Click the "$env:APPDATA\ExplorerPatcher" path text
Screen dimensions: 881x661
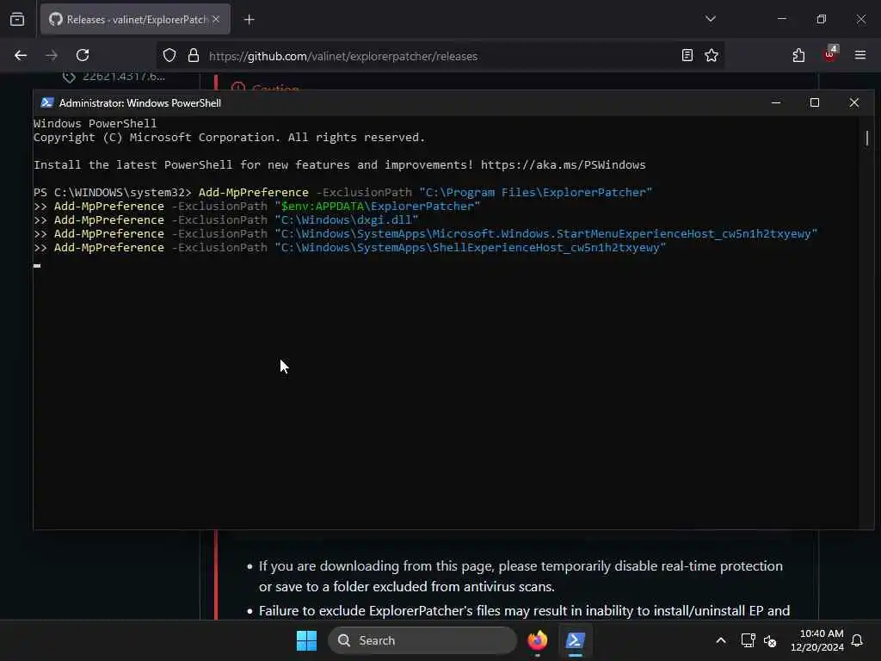click(x=377, y=207)
